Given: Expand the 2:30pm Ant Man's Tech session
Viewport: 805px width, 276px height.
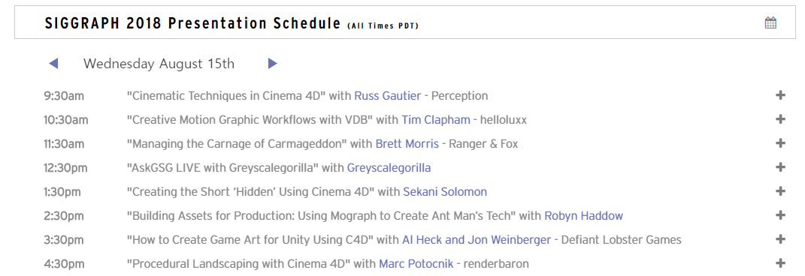Looking at the screenshot, I should coord(780,215).
